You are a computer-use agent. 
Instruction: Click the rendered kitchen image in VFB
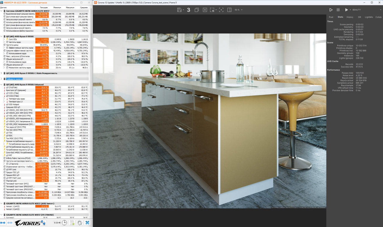click(209, 121)
